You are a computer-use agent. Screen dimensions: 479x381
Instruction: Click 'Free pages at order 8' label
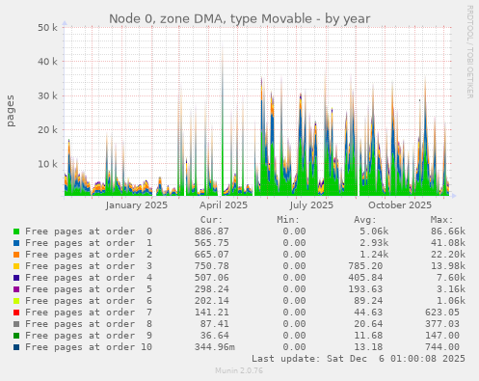point(89,324)
